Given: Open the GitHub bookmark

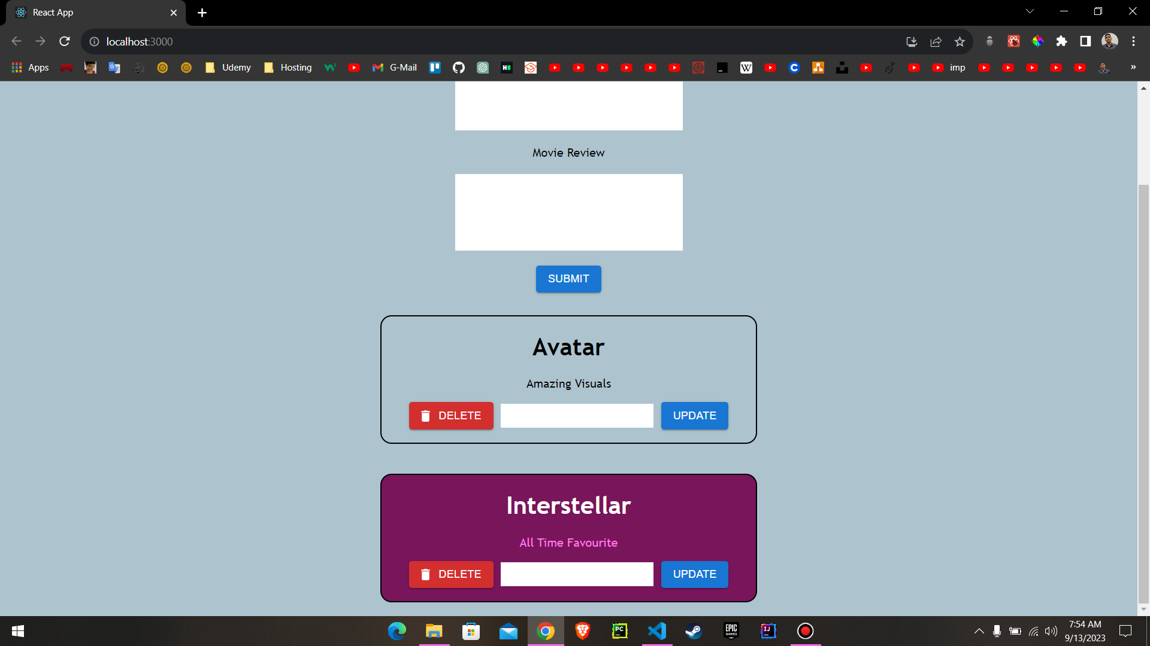Looking at the screenshot, I should click(x=459, y=68).
